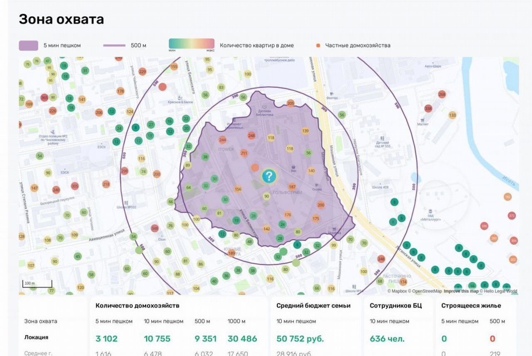
Task: Click the 174 marker near Ласточкино гнездо
Action: pos(403,282)
